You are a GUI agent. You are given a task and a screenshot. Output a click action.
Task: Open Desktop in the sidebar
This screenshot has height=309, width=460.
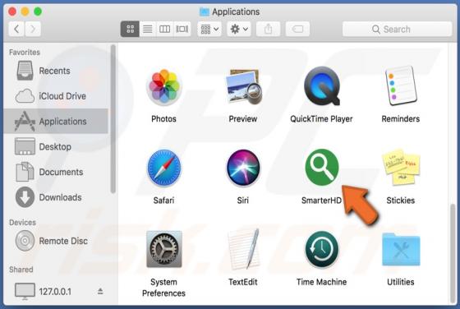[56, 146]
